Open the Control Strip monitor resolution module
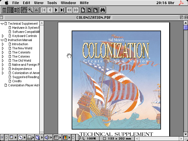Viewport: 188px width, 141px height. tap(57, 137)
